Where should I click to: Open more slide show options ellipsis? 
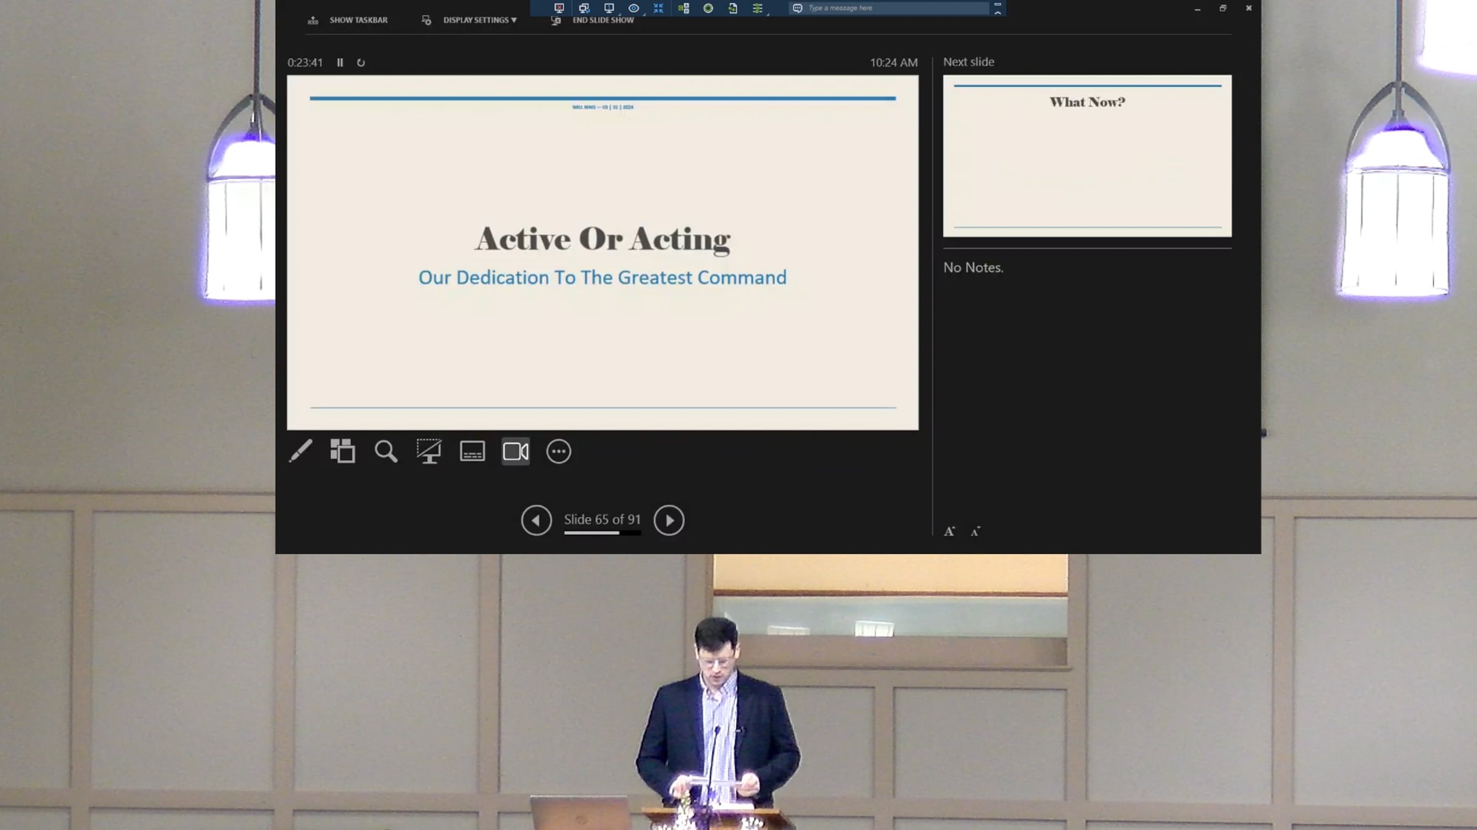coord(558,451)
